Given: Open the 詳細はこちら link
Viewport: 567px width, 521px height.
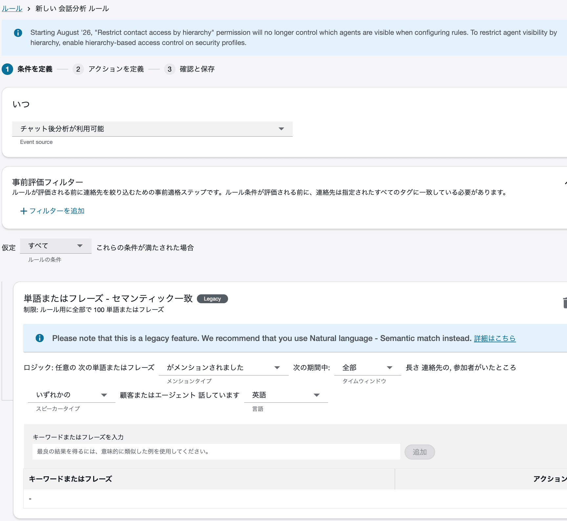Looking at the screenshot, I should click(x=495, y=338).
